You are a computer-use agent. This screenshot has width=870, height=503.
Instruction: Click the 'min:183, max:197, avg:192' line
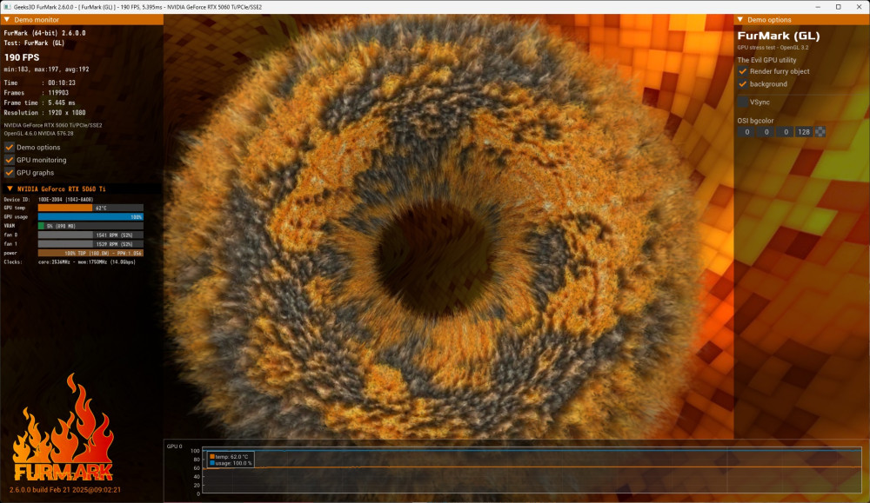(46, 69)
